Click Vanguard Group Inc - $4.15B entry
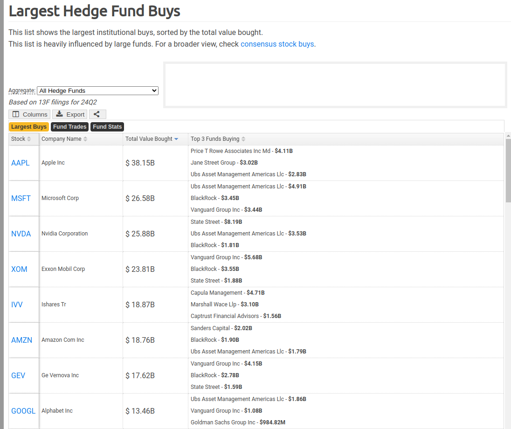 tap(227, 364)
